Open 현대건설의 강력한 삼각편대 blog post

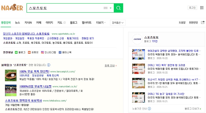click(x=174, y=51)
